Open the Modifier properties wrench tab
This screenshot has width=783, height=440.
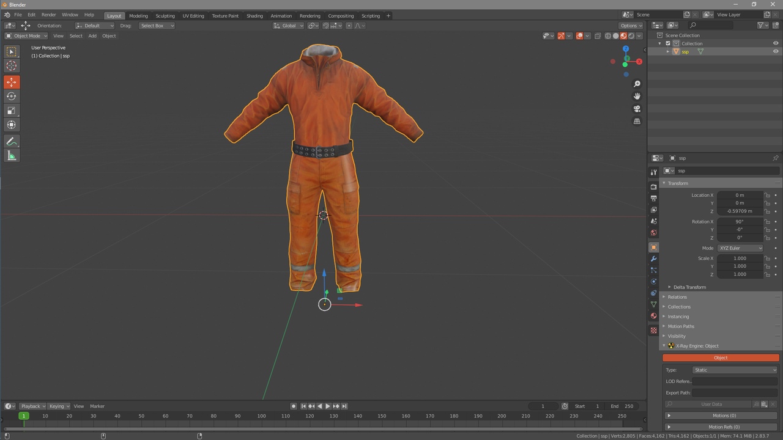(x=653, y=258)
